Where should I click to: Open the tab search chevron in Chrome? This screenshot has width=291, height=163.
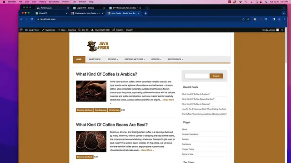pyautogui.click(x=284, y=13)
